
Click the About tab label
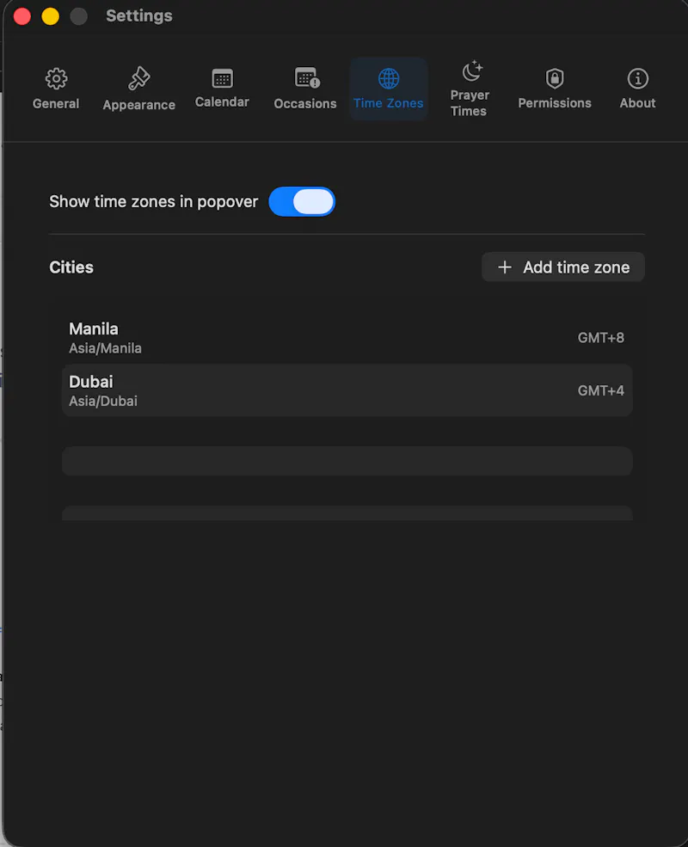[638, 103]
